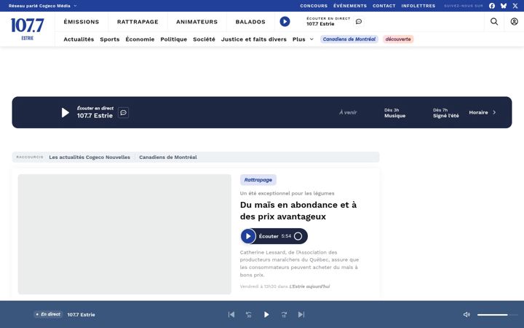
Task: Open the search magnifier icon
Action: [494, 22]
